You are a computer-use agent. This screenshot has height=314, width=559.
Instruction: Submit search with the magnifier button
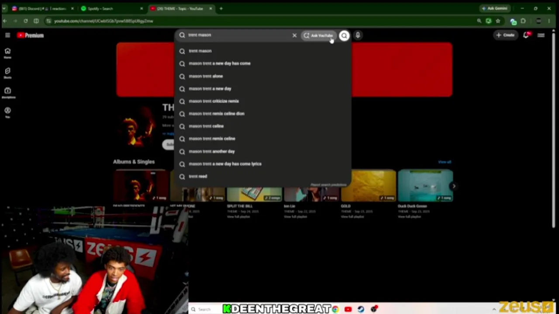(344, 35)
